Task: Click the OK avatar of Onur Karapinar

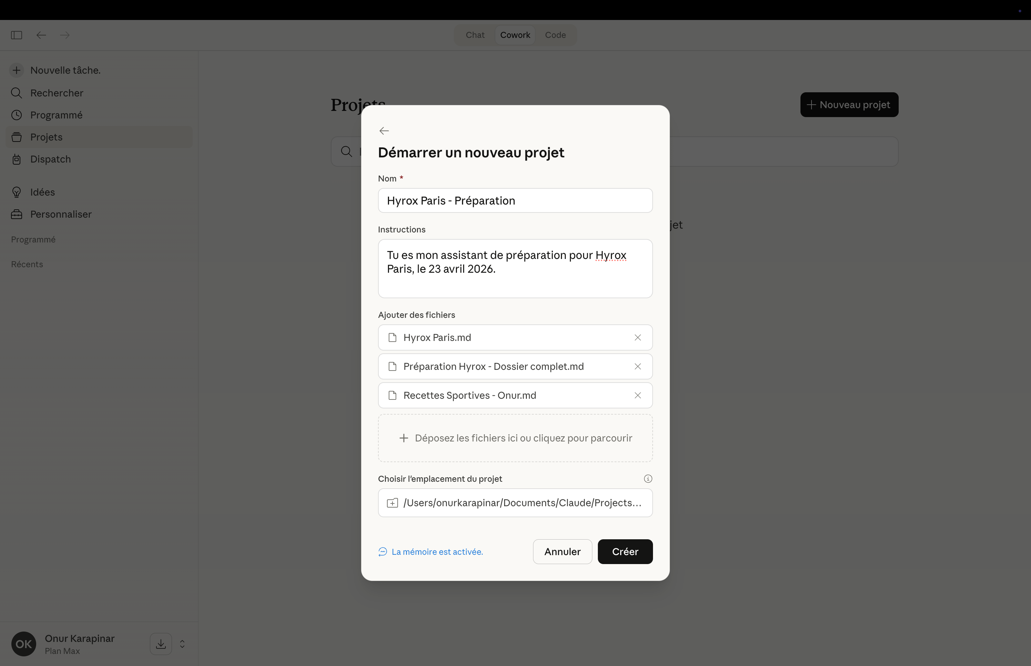Action: click(x=23, y=644)
